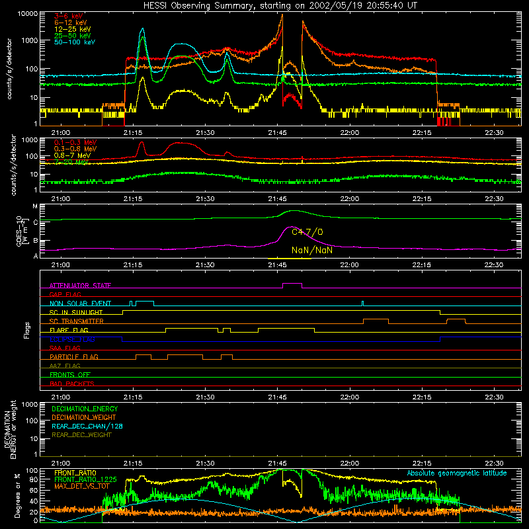529x529 pixels.
Task: Click the yellow '12-25 keV' legend label
Action: tap(73, 29)
